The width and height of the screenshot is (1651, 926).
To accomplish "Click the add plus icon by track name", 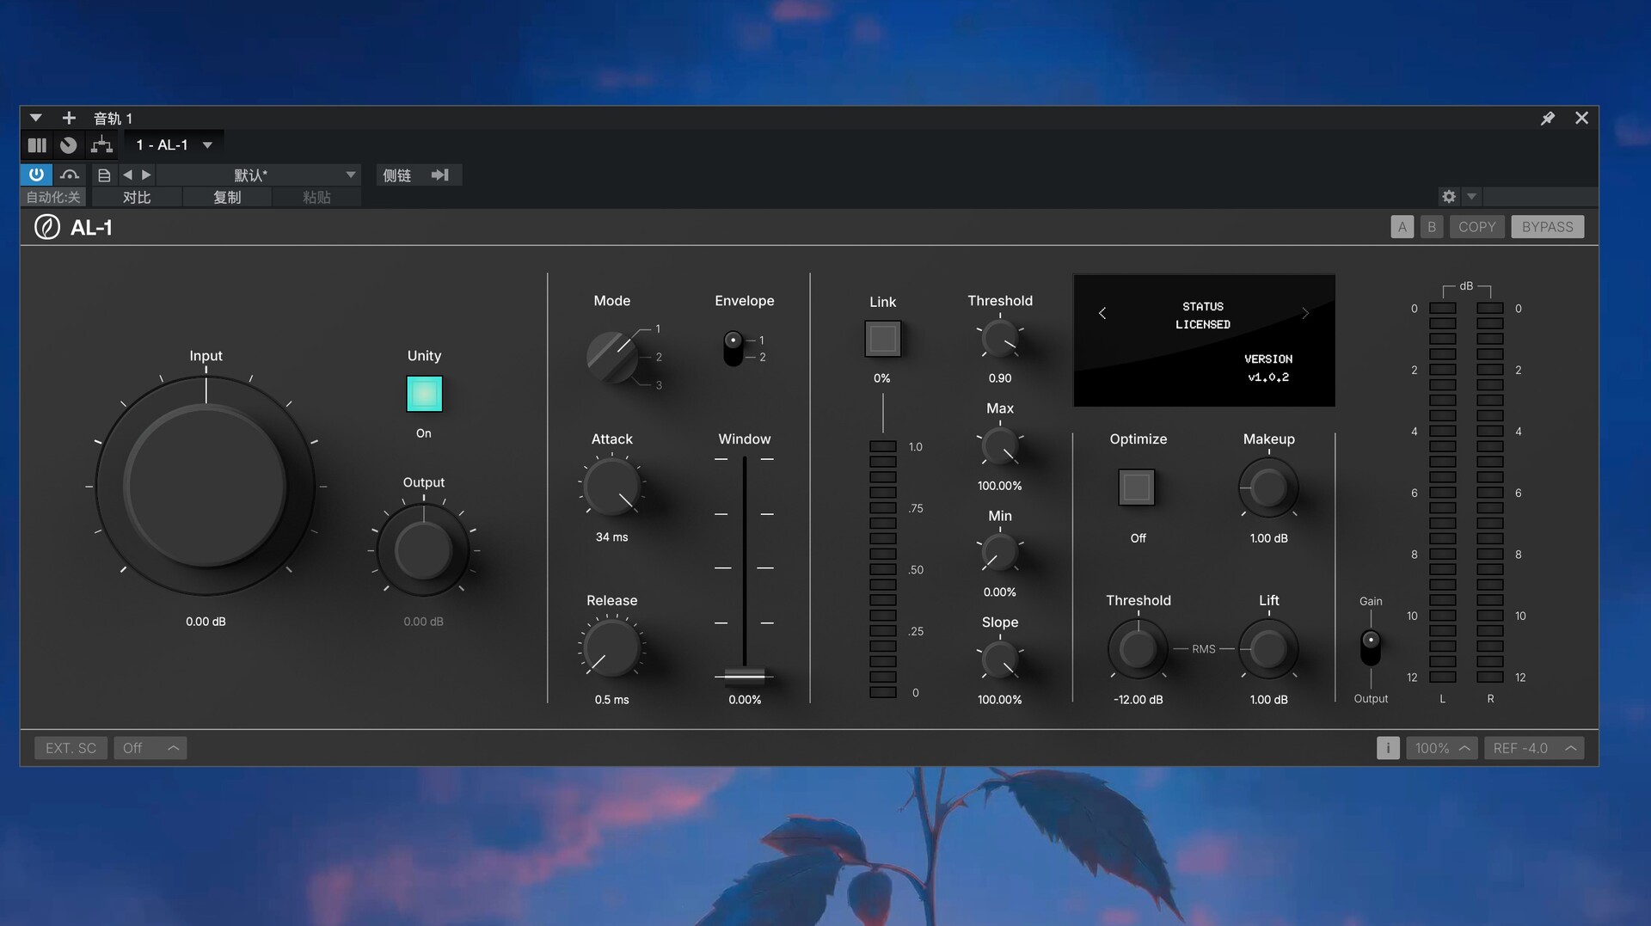I will 69,118.
